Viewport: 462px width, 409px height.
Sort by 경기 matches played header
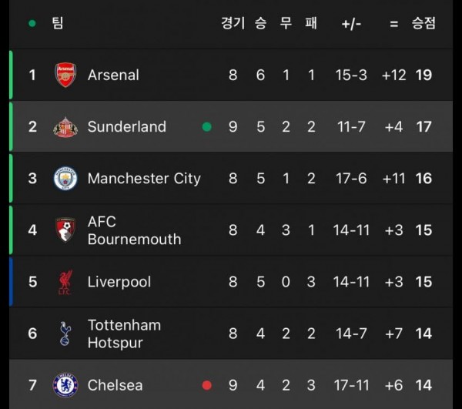click(x=233, y=23)
